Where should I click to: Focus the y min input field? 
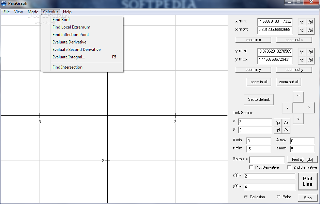tap(275, 52)
